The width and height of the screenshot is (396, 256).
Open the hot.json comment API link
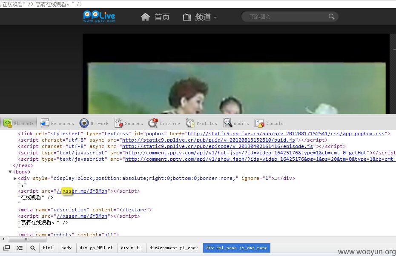246,153
